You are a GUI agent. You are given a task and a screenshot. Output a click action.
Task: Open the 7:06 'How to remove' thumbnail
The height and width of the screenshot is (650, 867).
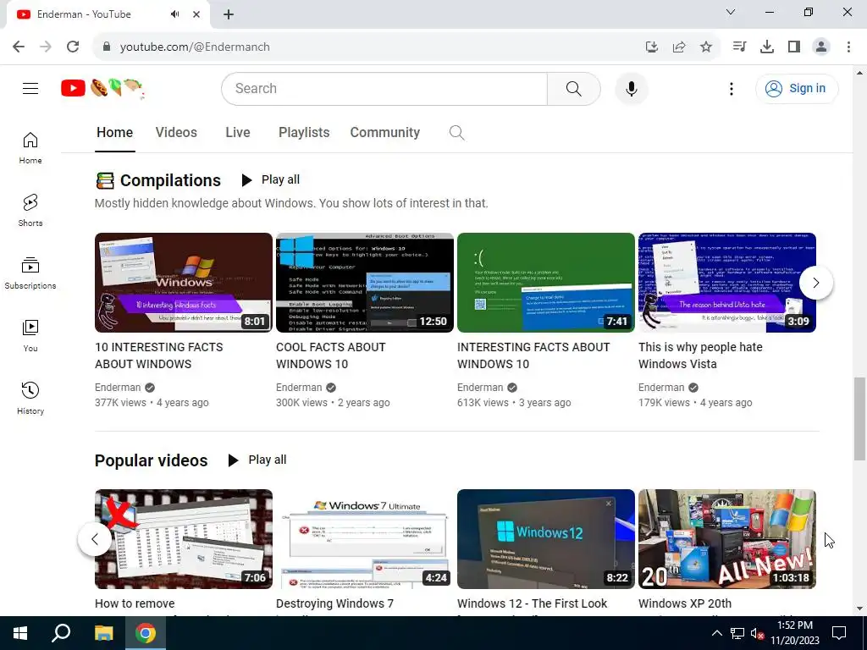[x=184, y=539]
